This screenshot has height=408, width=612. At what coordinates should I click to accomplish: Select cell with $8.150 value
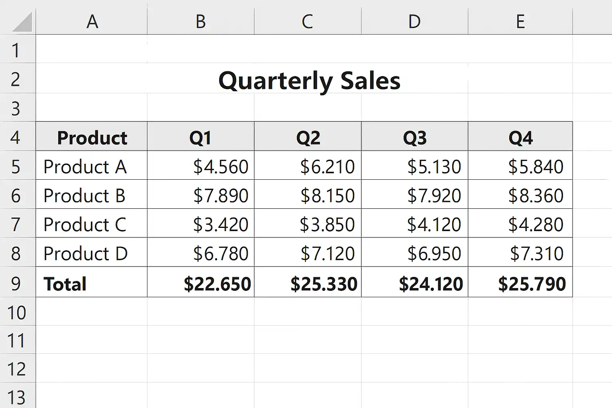(x=327, y=196)
